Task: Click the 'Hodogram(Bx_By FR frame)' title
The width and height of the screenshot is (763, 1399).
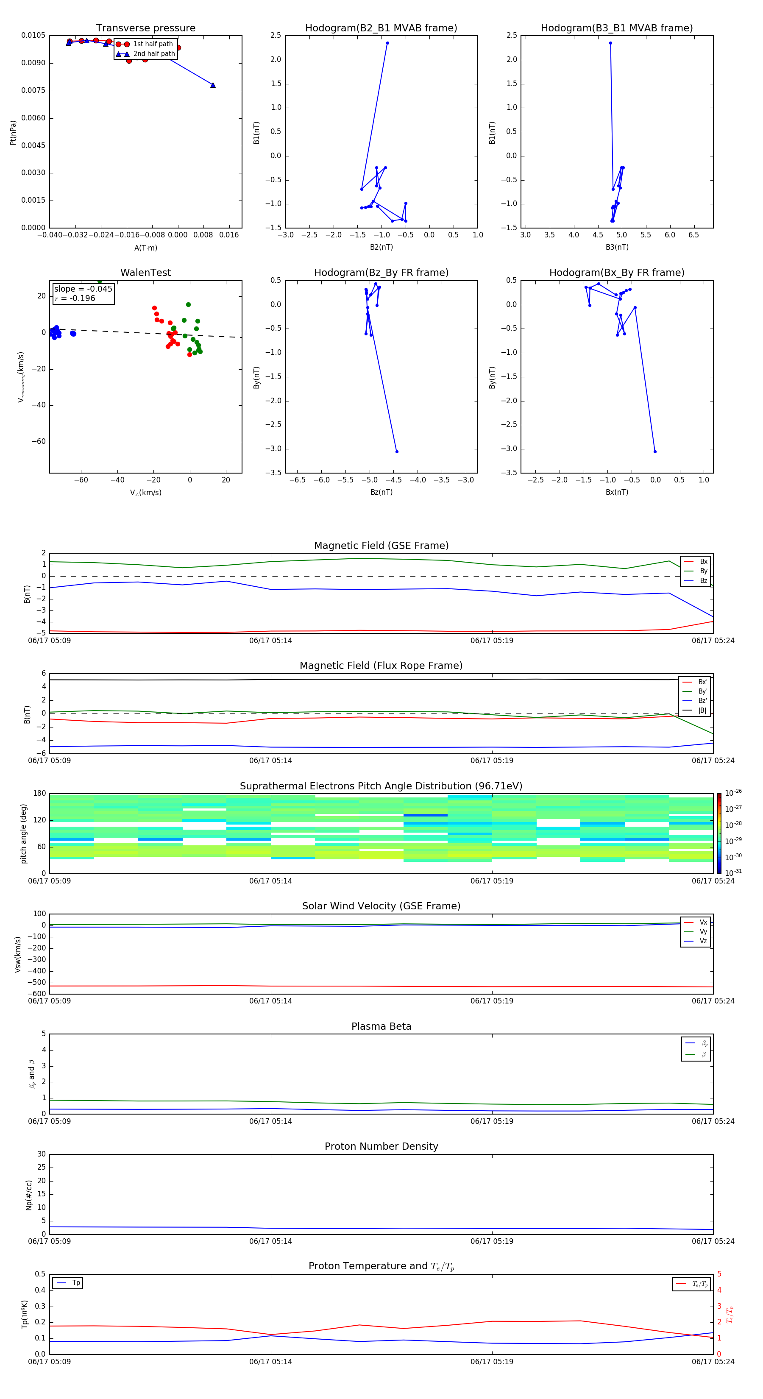Action: point(617,273)
